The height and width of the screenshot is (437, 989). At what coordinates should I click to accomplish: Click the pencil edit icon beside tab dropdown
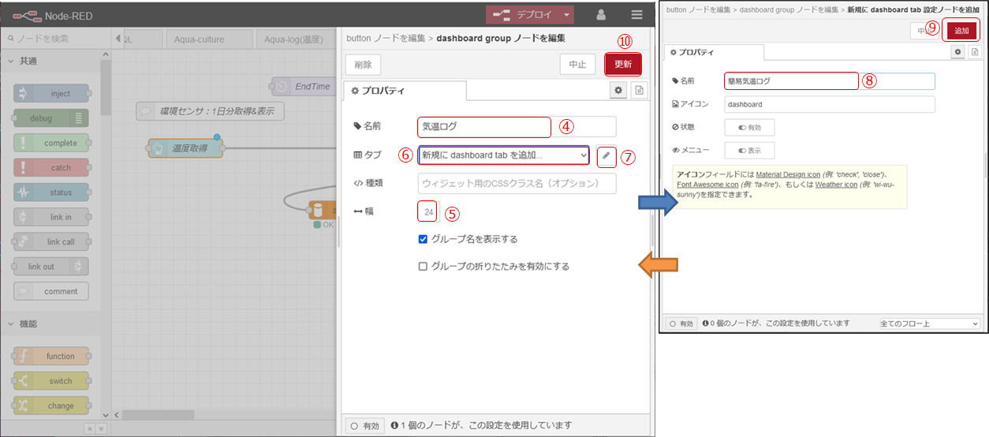pos(606,156)
